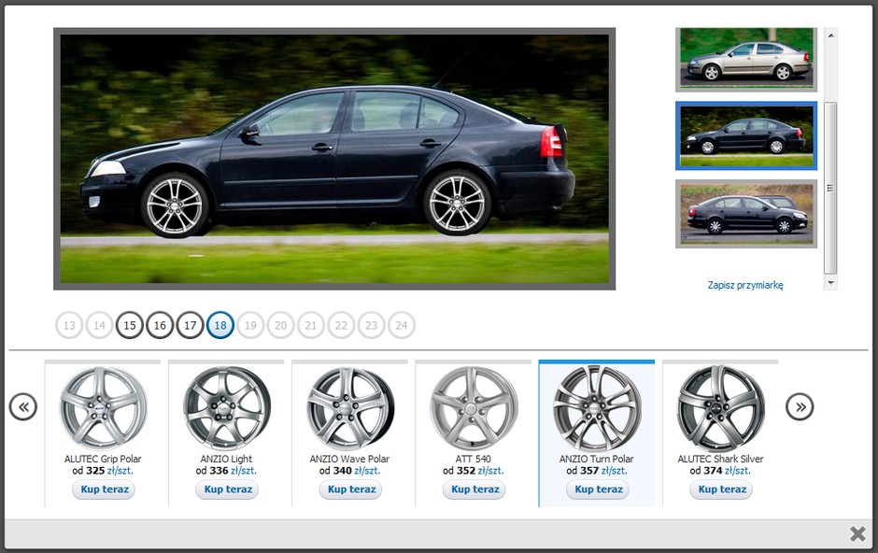Click the price od 352 zł/szt.

point(474,471)
